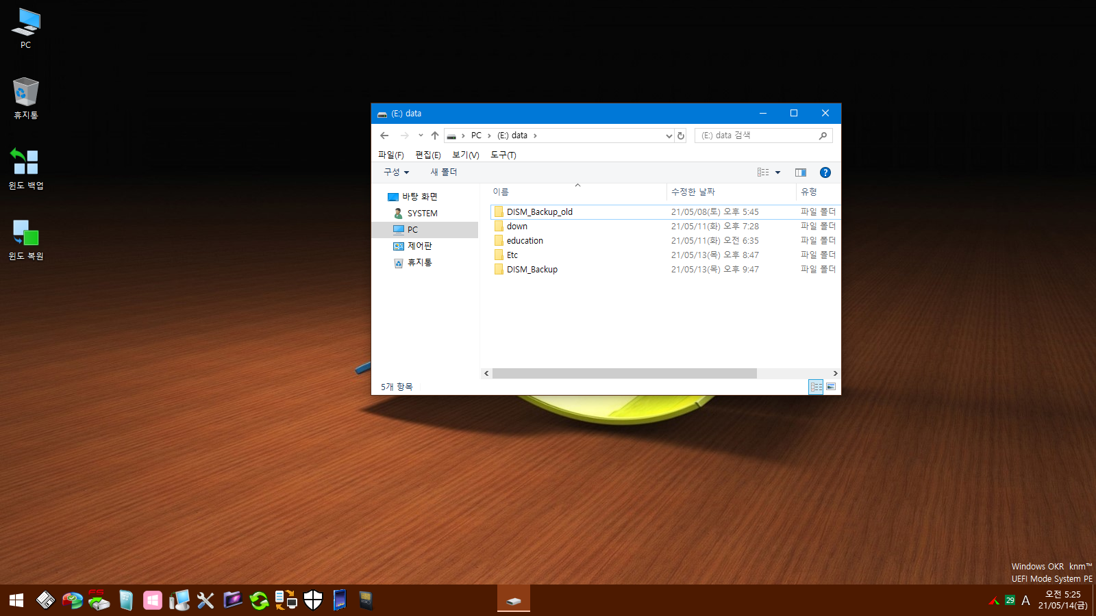Click the green 29 tray icon

(1010, 600)
